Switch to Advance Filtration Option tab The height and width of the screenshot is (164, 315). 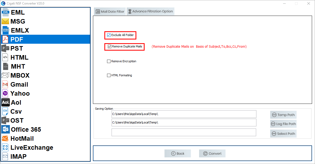pyautogui.click(x=150, y=11)
